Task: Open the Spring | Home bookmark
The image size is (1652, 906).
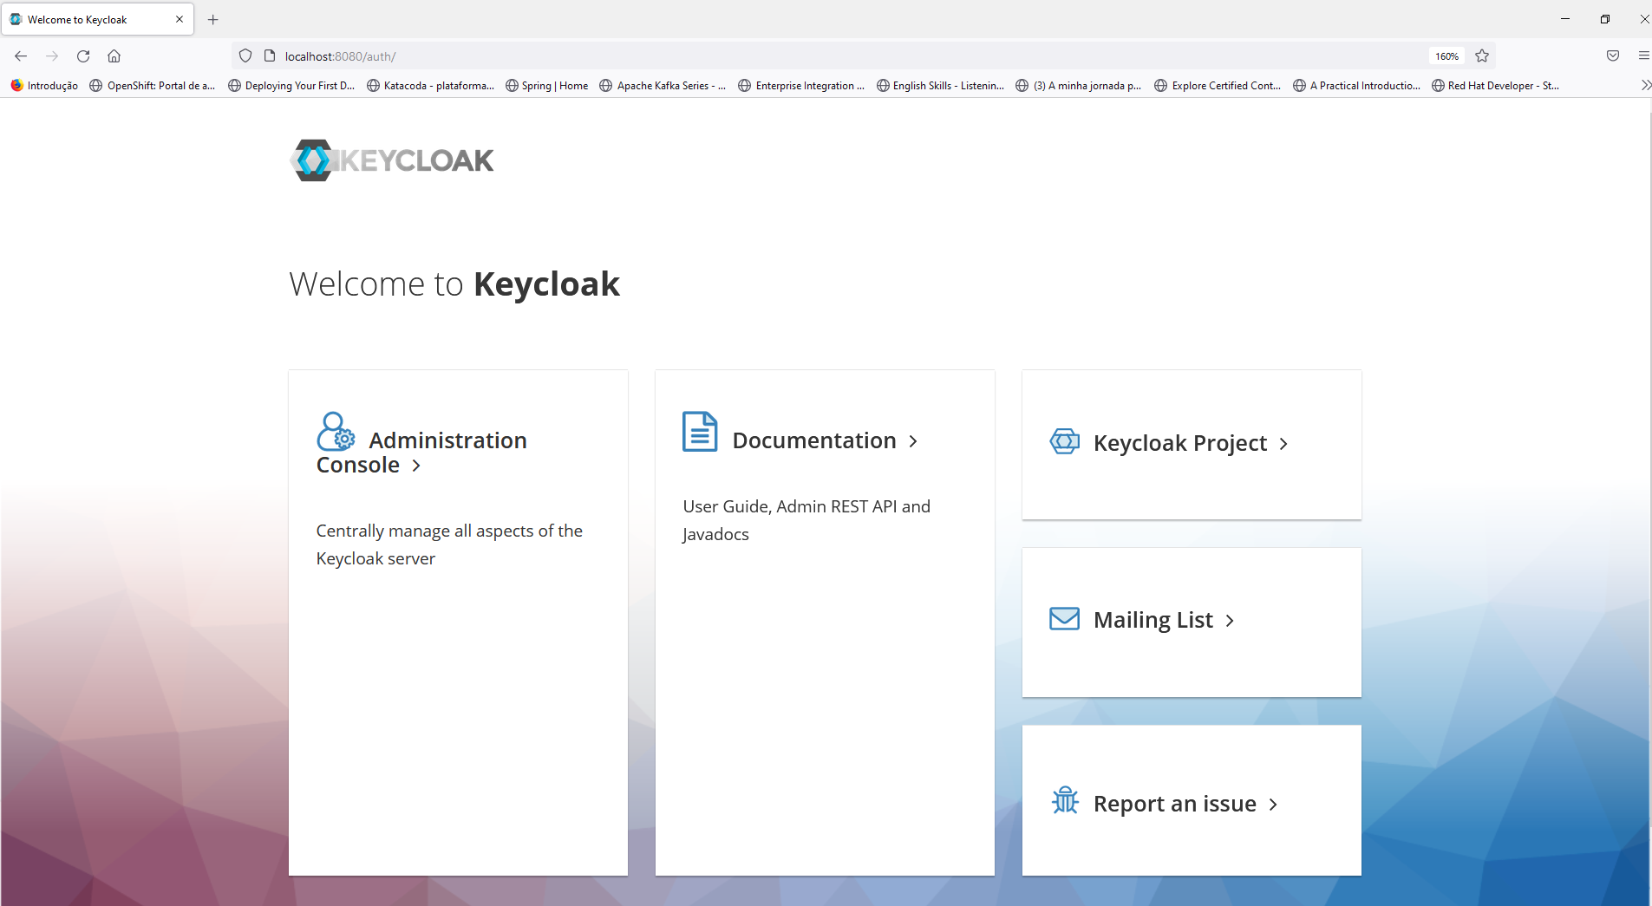Action: coord(546,85)
